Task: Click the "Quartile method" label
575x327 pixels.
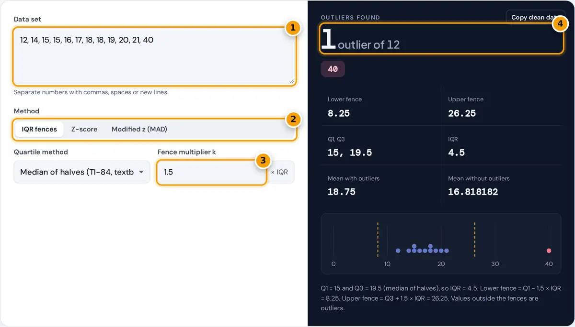Action: point(41,152)
